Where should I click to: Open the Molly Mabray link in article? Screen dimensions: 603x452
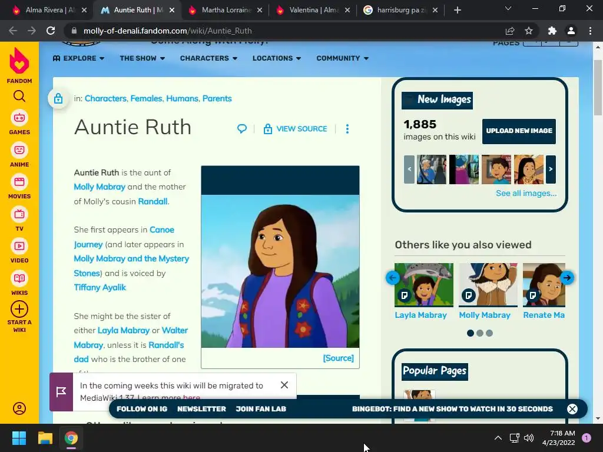(100, 187)
